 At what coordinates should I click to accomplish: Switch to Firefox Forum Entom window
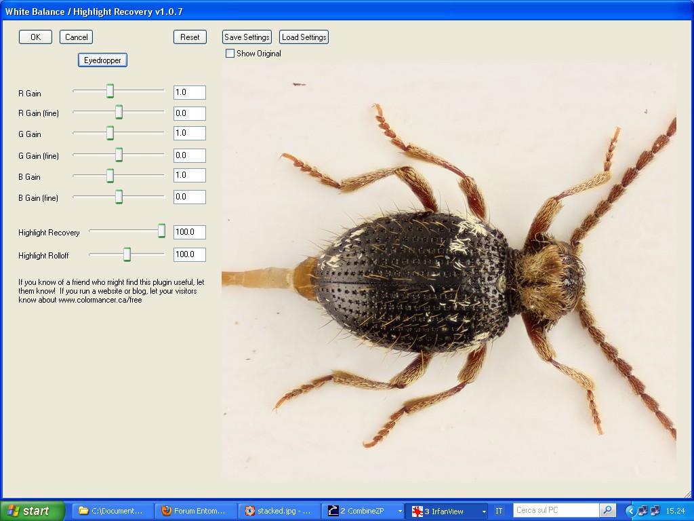pyautogui.click(x=196, y=511)
